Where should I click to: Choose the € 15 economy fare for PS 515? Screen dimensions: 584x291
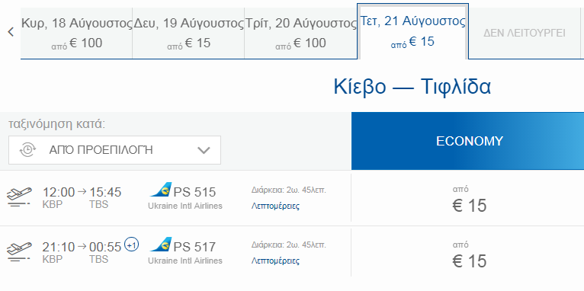[x=468, y=198]
